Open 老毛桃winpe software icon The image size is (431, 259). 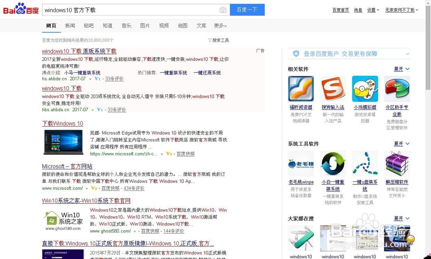[x=301, y=164]
